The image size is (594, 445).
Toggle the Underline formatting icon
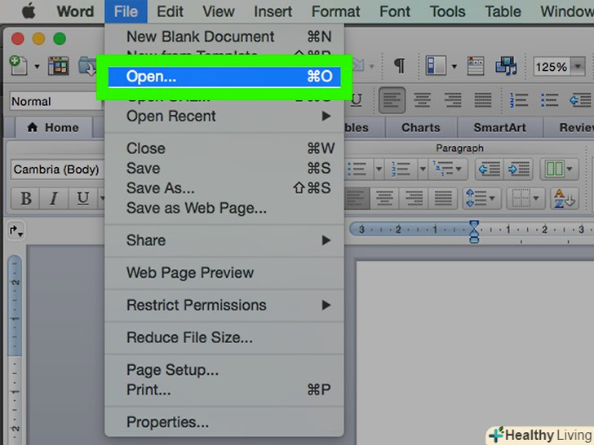(x=82, y=199)
